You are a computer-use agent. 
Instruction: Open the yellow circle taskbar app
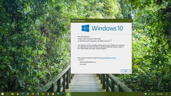click(53, 94)
